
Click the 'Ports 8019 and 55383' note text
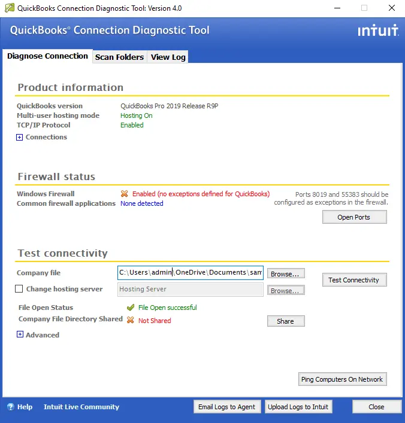coord(331,198)
